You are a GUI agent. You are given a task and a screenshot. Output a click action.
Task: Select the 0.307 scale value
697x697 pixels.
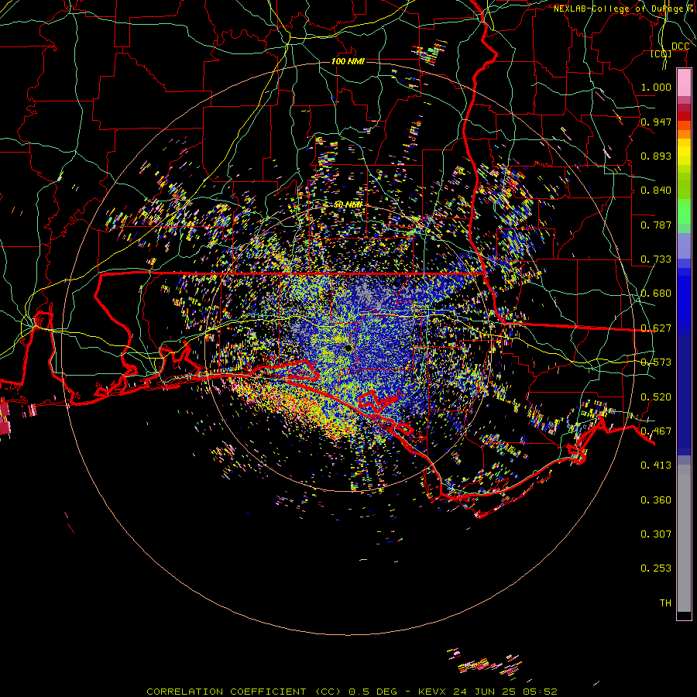pyautogui.click(x=656, y=534)
